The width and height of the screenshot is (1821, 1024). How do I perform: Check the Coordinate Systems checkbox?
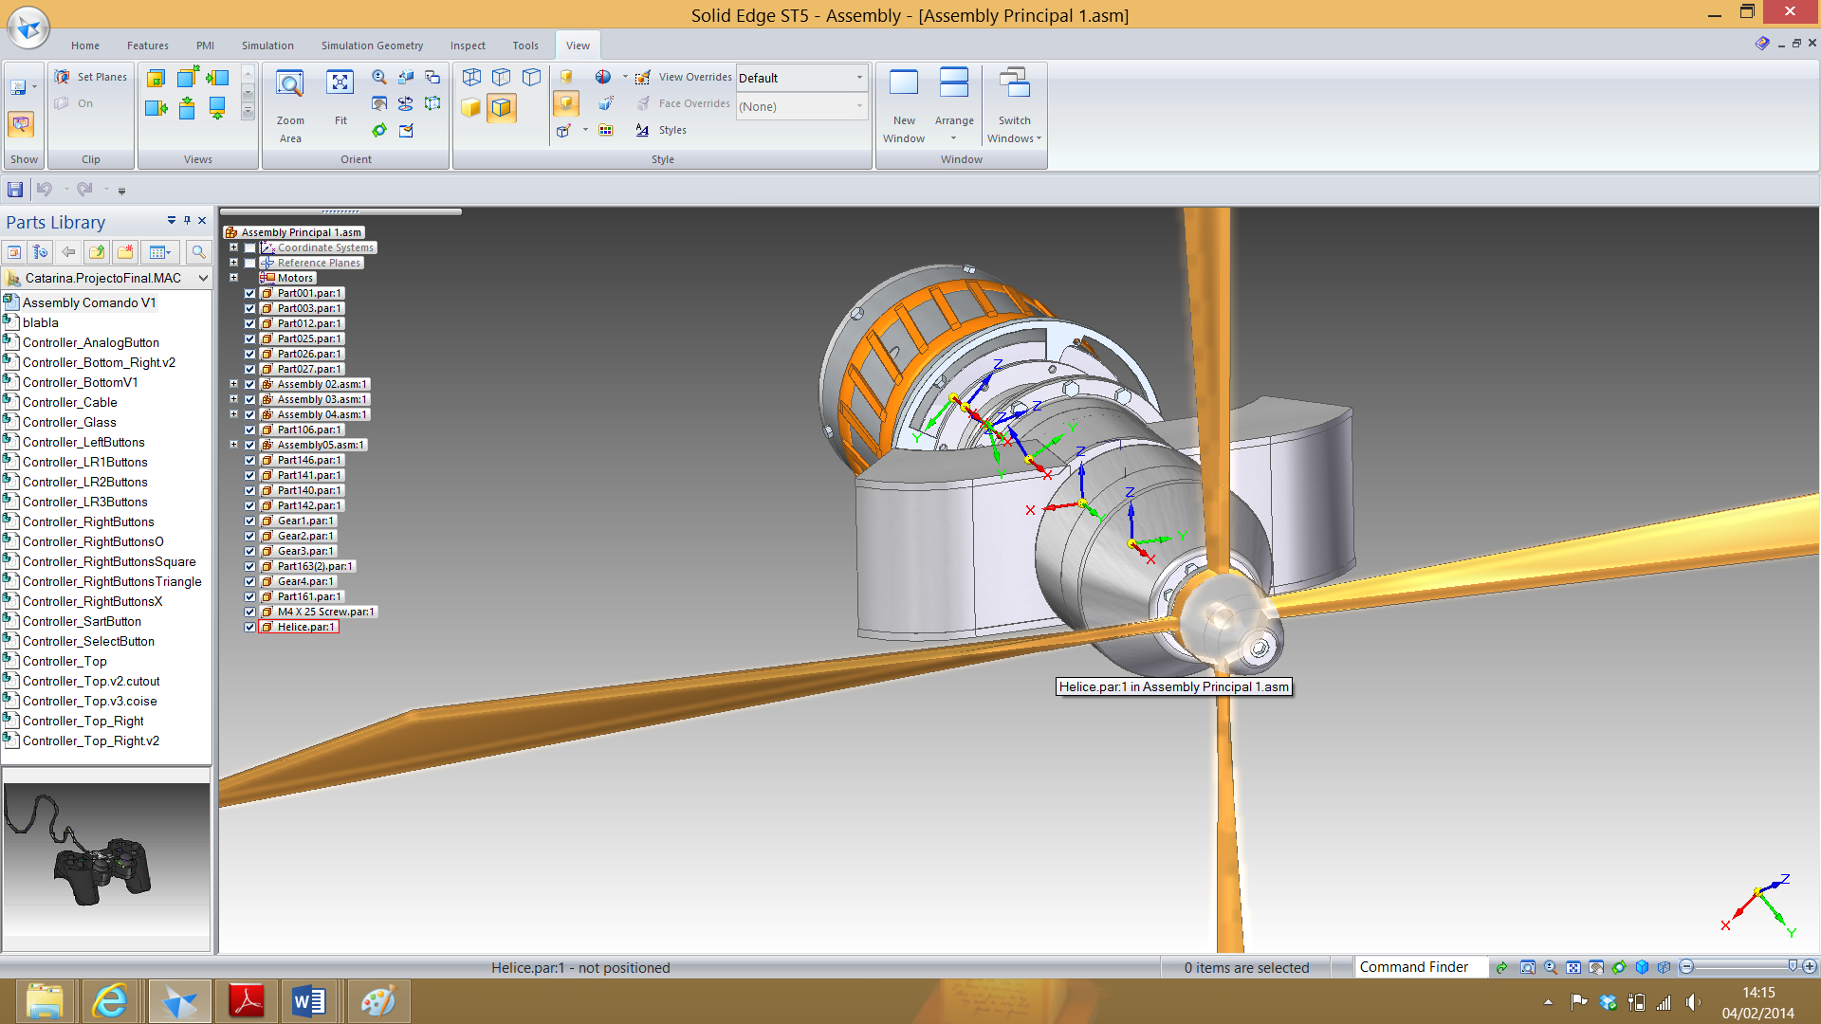(250, 248)
